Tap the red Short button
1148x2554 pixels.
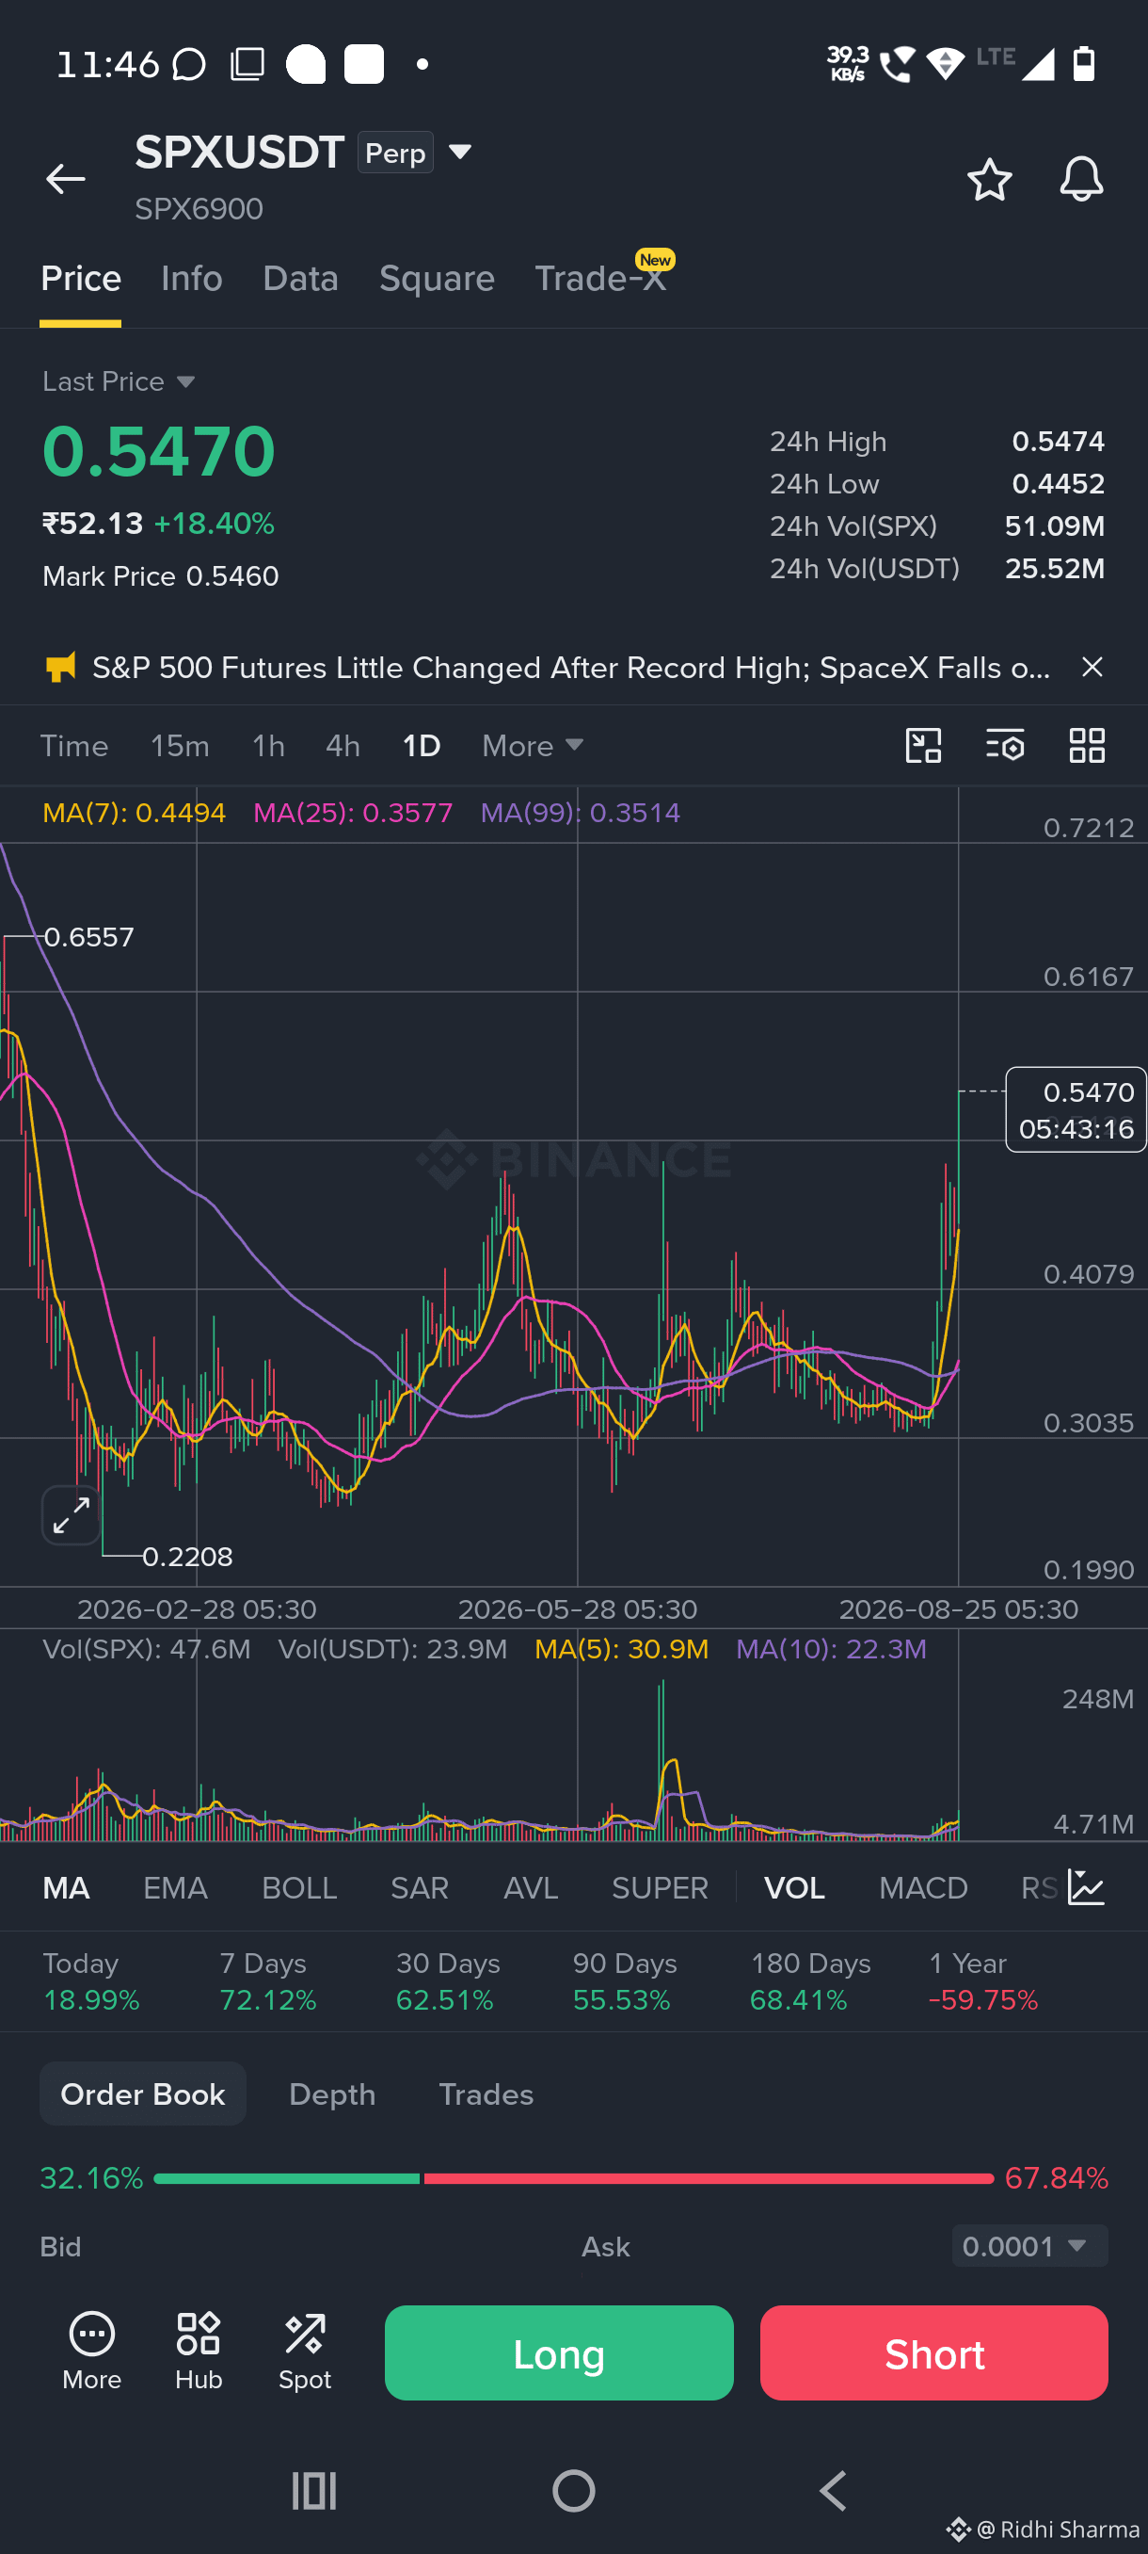(934, 2352)
